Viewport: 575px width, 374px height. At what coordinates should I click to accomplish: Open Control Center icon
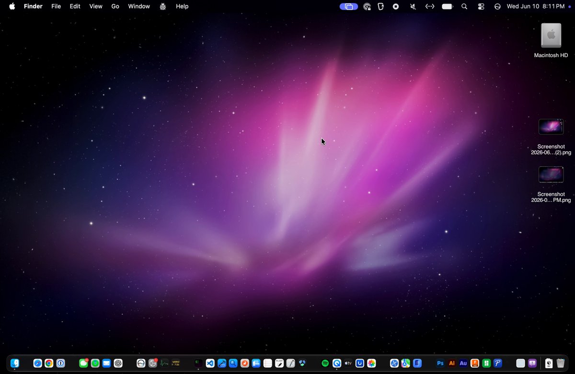coord(481,6)
